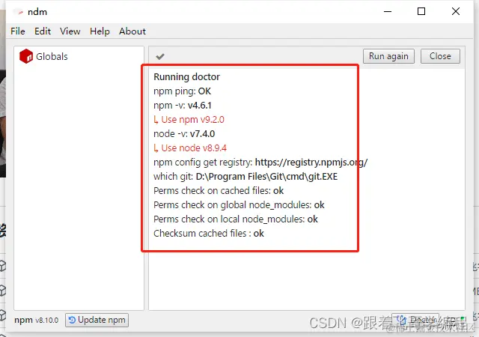Click the Close button in doctor panel
The width and height of the screenshot is (479, 337).
click(x=440, y=56)
